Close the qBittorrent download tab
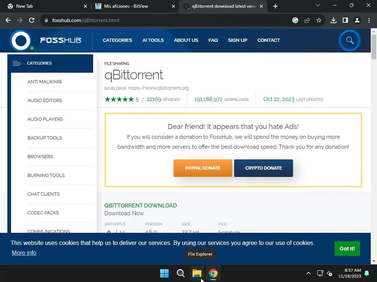377x282 pixels. click(261, 6)
